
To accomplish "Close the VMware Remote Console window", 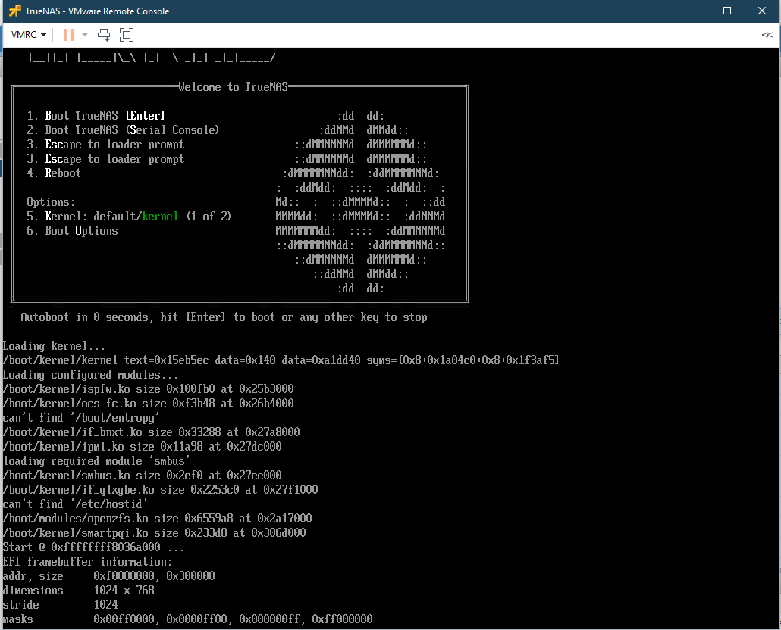I will 761,11.
